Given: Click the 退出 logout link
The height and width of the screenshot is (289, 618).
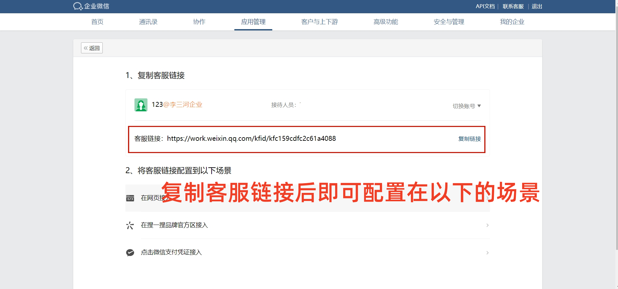Looking at the screenshot, I should click(537, 6).
